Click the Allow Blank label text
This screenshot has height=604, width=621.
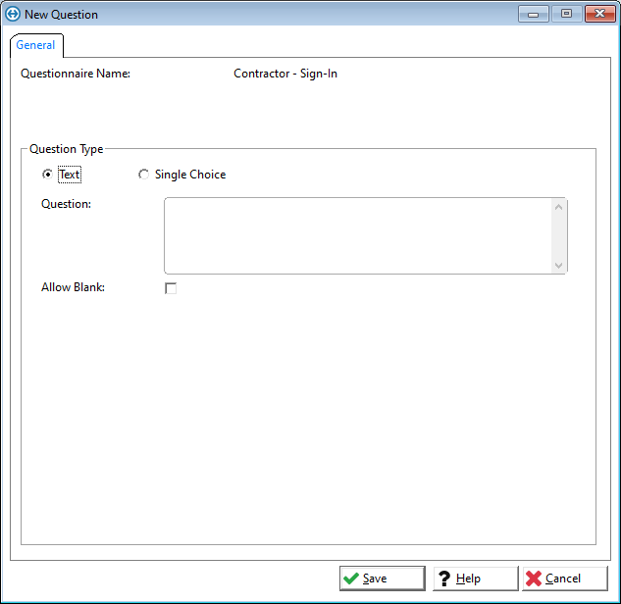click(73, 287)
